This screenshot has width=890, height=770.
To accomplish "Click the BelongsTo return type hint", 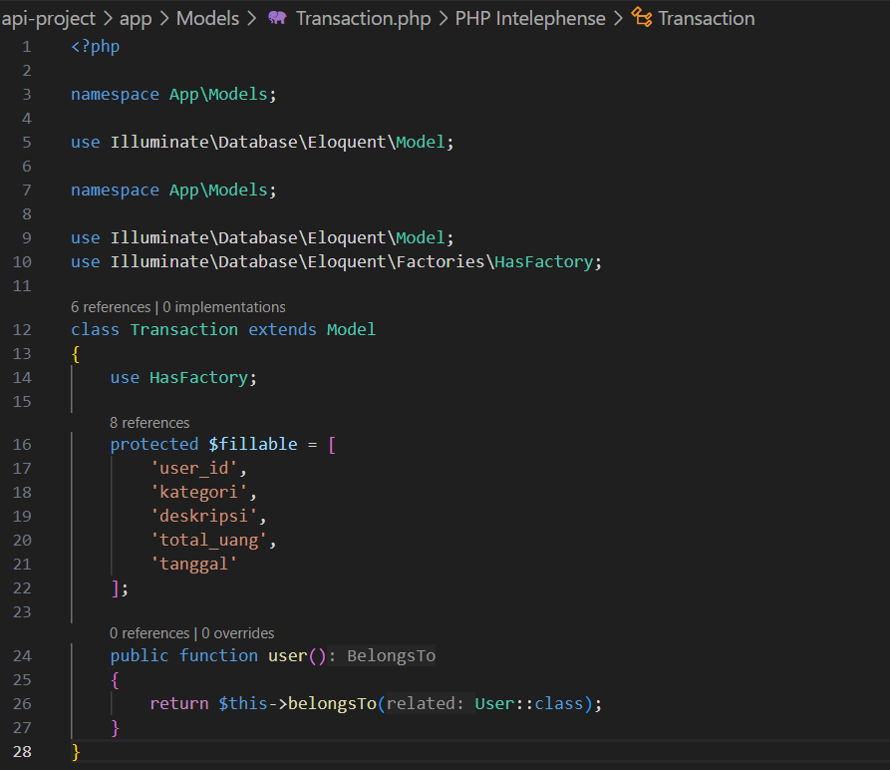I will [x=391, y=656].
